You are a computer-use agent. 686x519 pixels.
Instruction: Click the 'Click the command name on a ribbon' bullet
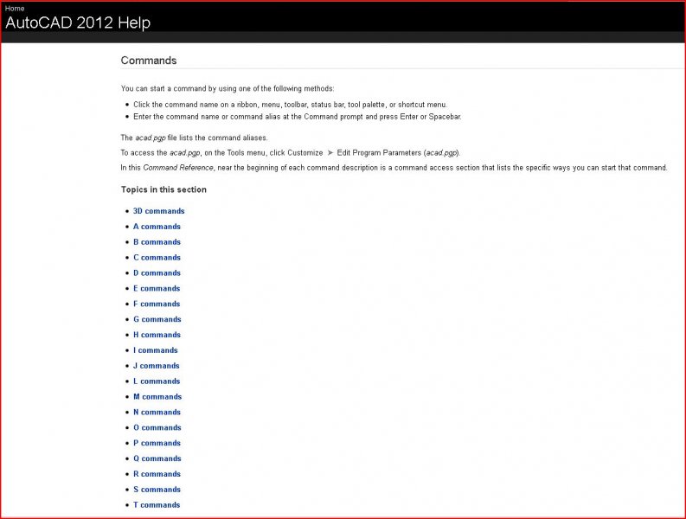(290, 105)
